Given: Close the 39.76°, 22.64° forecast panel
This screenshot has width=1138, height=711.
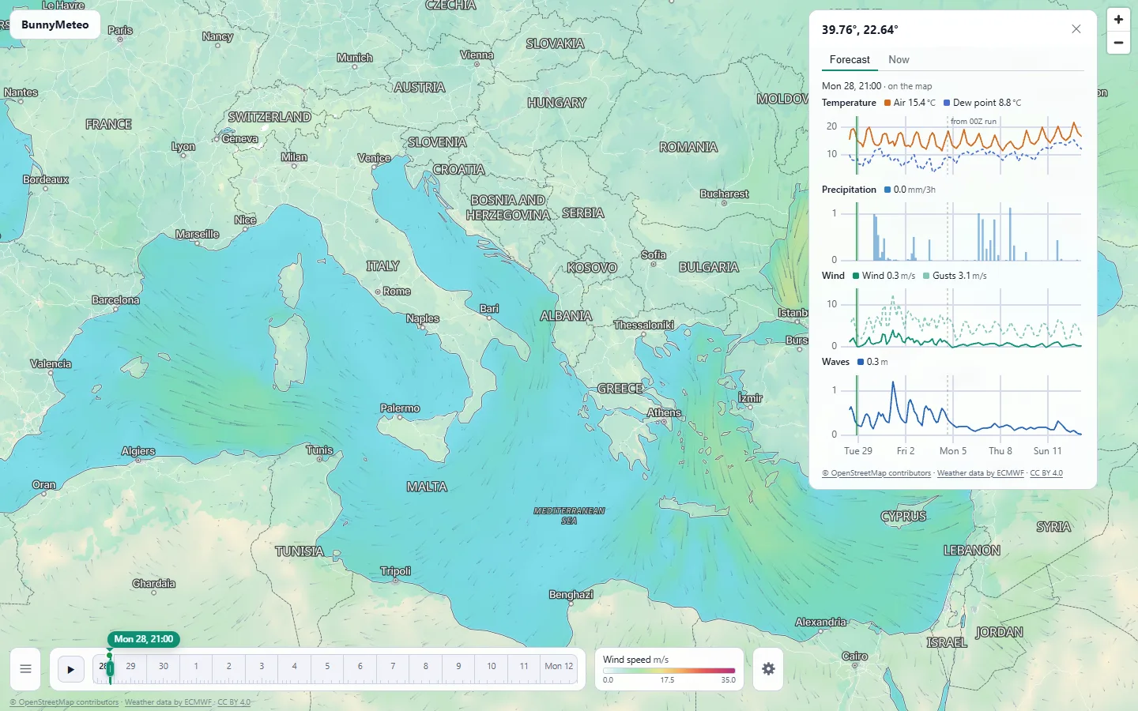Looking at the screenshot, I should click(x=1076, y=29).
